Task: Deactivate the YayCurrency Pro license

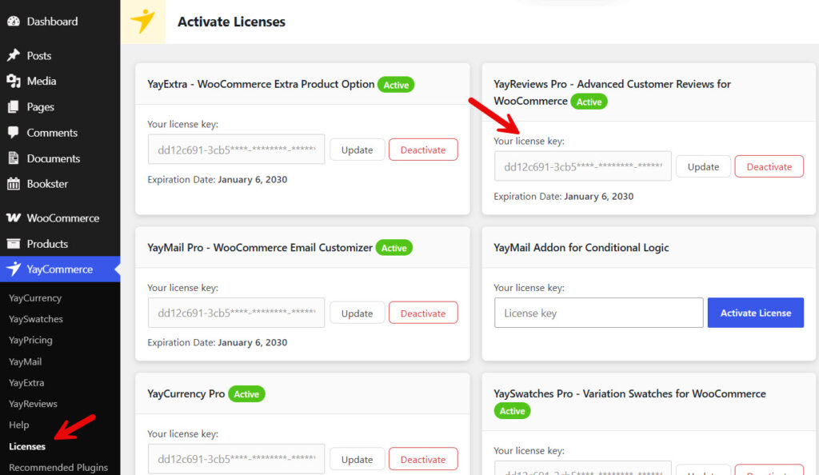Action: pyautogui.click(x=423, y=459)
